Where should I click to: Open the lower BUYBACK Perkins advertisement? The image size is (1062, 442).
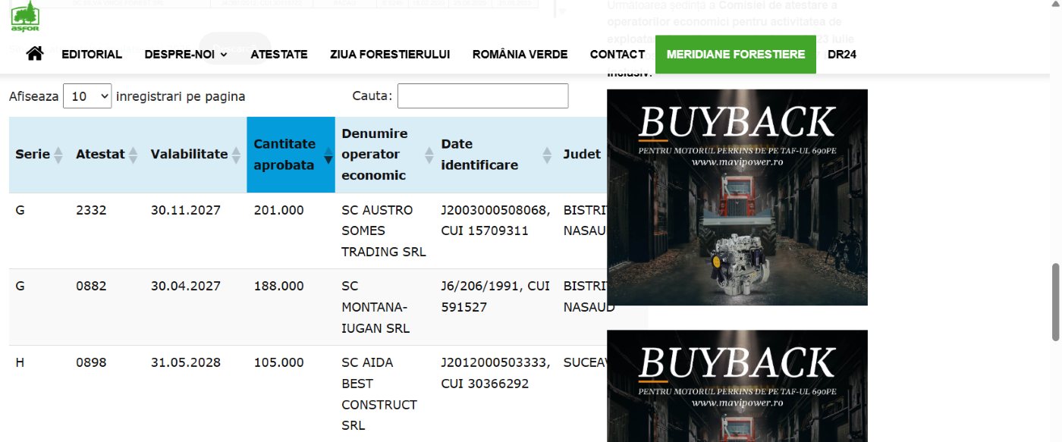click(x=737, y=386)
